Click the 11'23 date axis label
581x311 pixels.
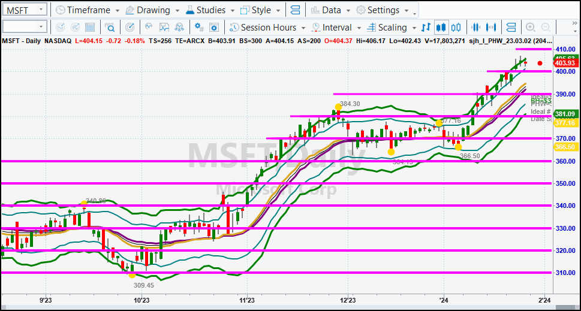pos(247,300)
